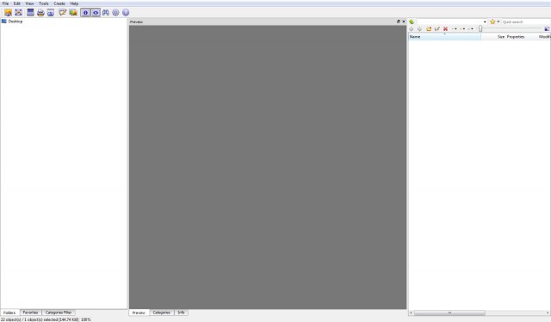This screenshot has width=551, height=322.
Task: Toggle the Info panel button
Action: [x=85, y=13]
